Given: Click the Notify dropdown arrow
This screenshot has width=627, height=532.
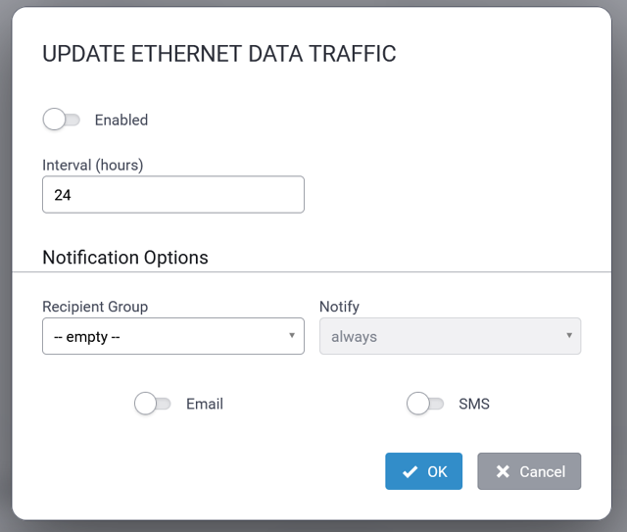Looking at the screenshot, I should [x=569, y=336].
